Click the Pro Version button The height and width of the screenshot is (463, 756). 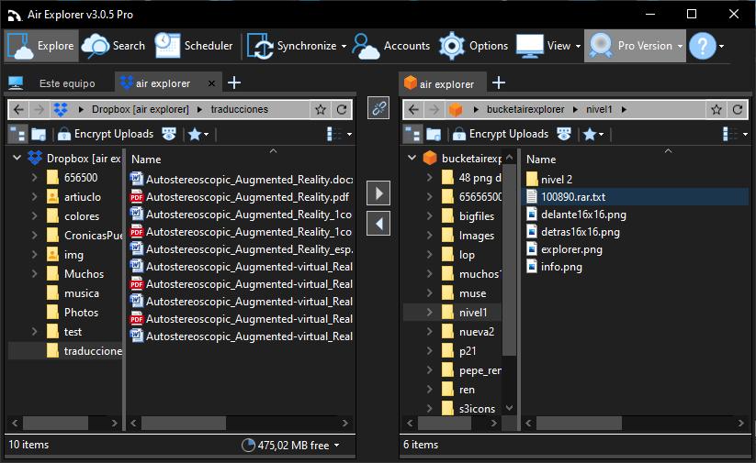[x=635, y=46]
